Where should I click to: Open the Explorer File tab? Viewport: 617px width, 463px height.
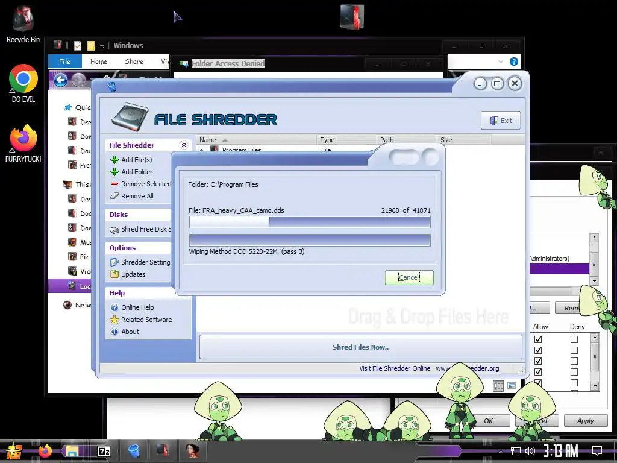pyautogui.click(x=65, y=61)
